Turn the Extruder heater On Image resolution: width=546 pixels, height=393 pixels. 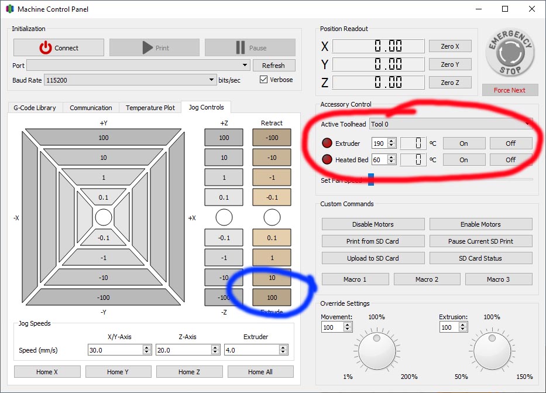click(463, 143)
